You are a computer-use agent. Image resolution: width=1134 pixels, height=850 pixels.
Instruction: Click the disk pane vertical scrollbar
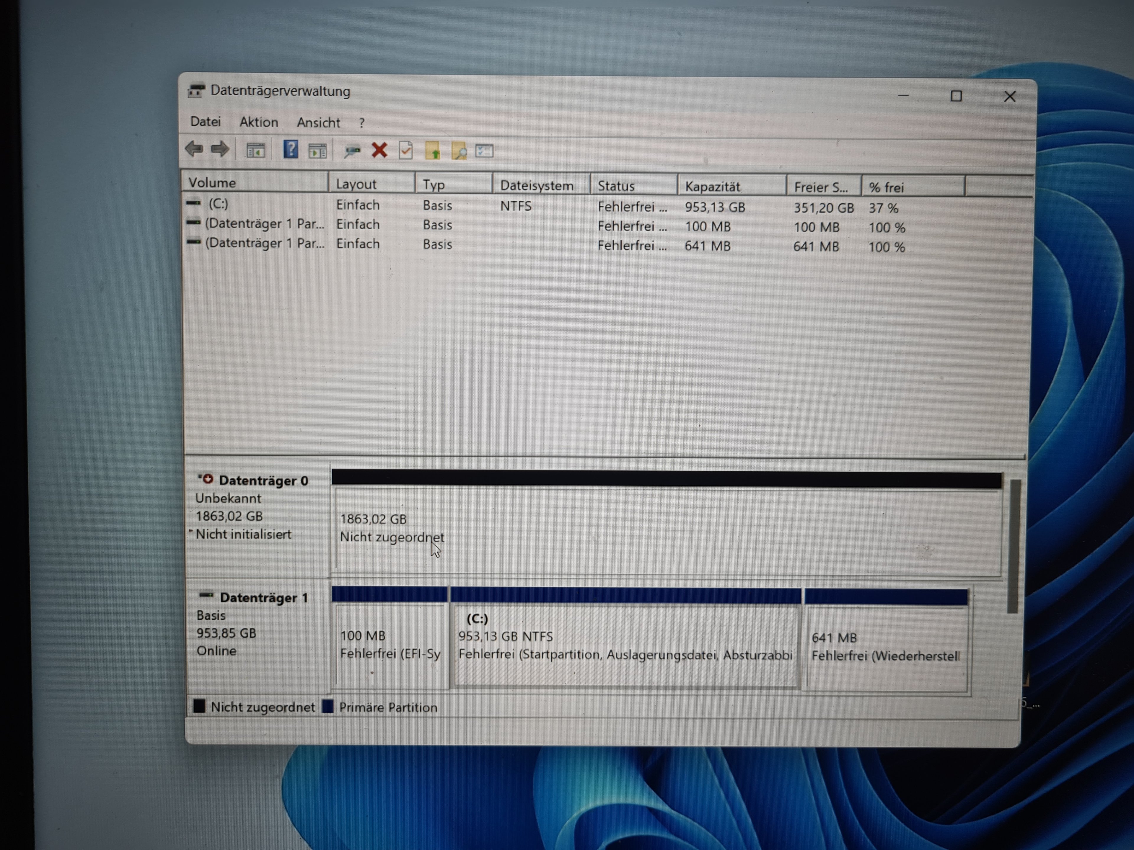[1014, 546]
